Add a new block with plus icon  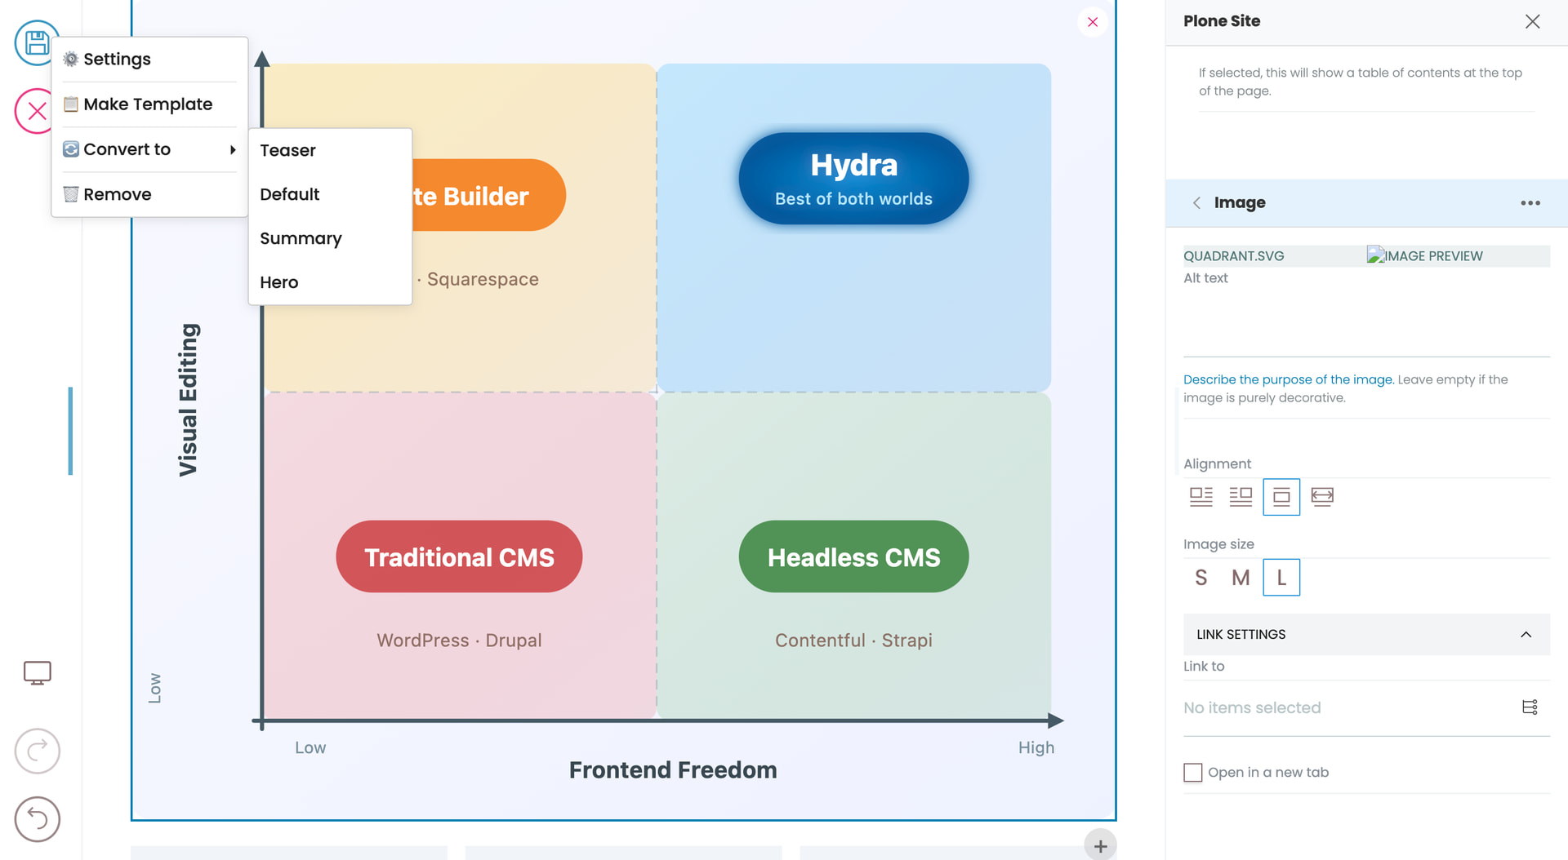pos(1100,846)
